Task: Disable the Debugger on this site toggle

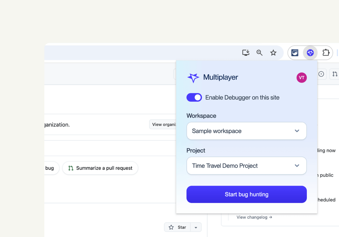Action: pos(194,97)
